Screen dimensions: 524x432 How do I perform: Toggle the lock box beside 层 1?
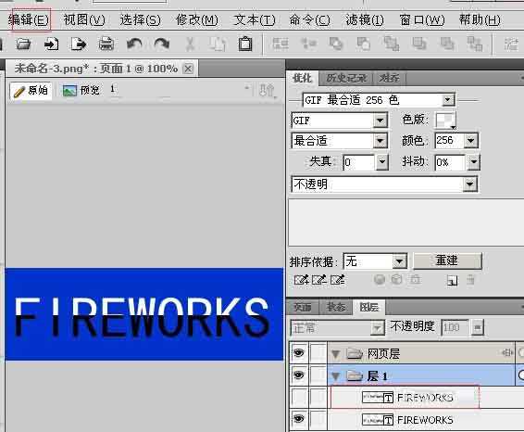[318, 375]
